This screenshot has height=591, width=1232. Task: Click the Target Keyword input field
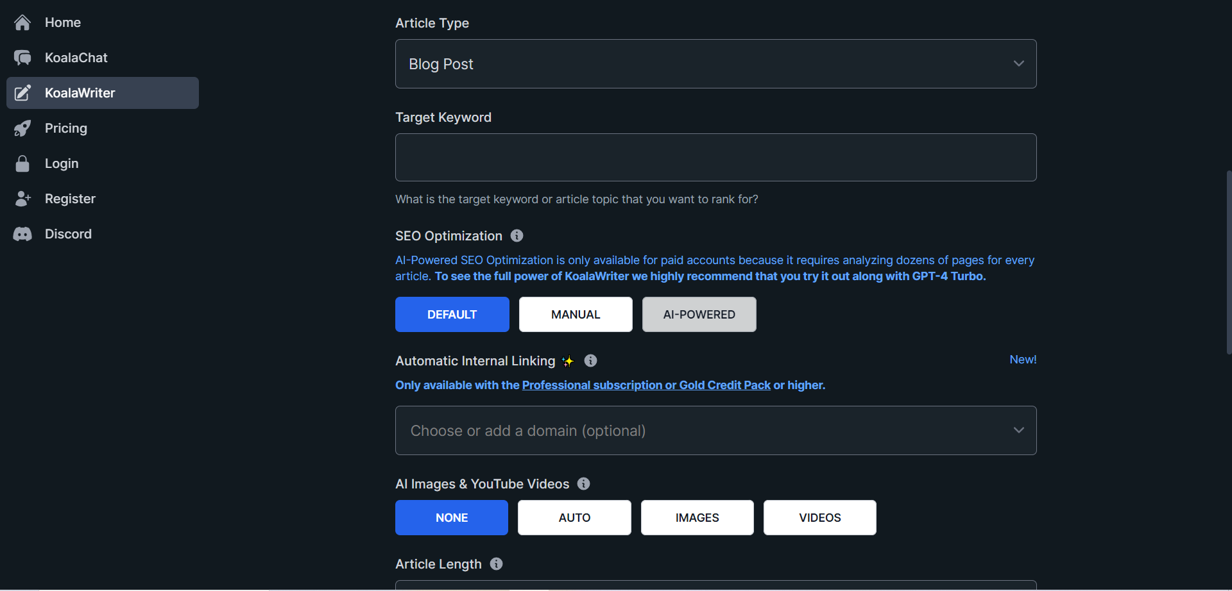click(x=716, y=157)
